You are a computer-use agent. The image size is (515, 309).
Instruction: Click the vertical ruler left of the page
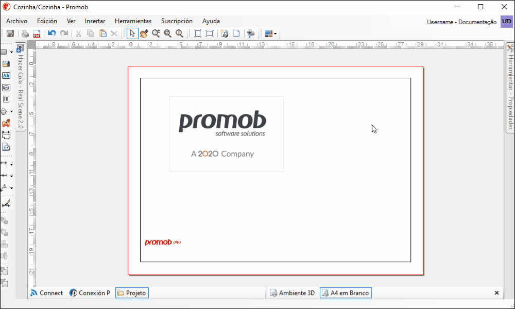[31, 168]
